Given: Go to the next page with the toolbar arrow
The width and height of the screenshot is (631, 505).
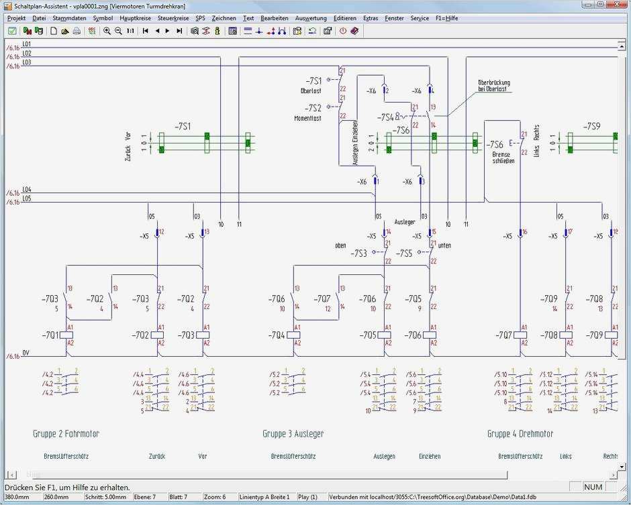Looking at the screenshot, I should (x=168, y=31).
